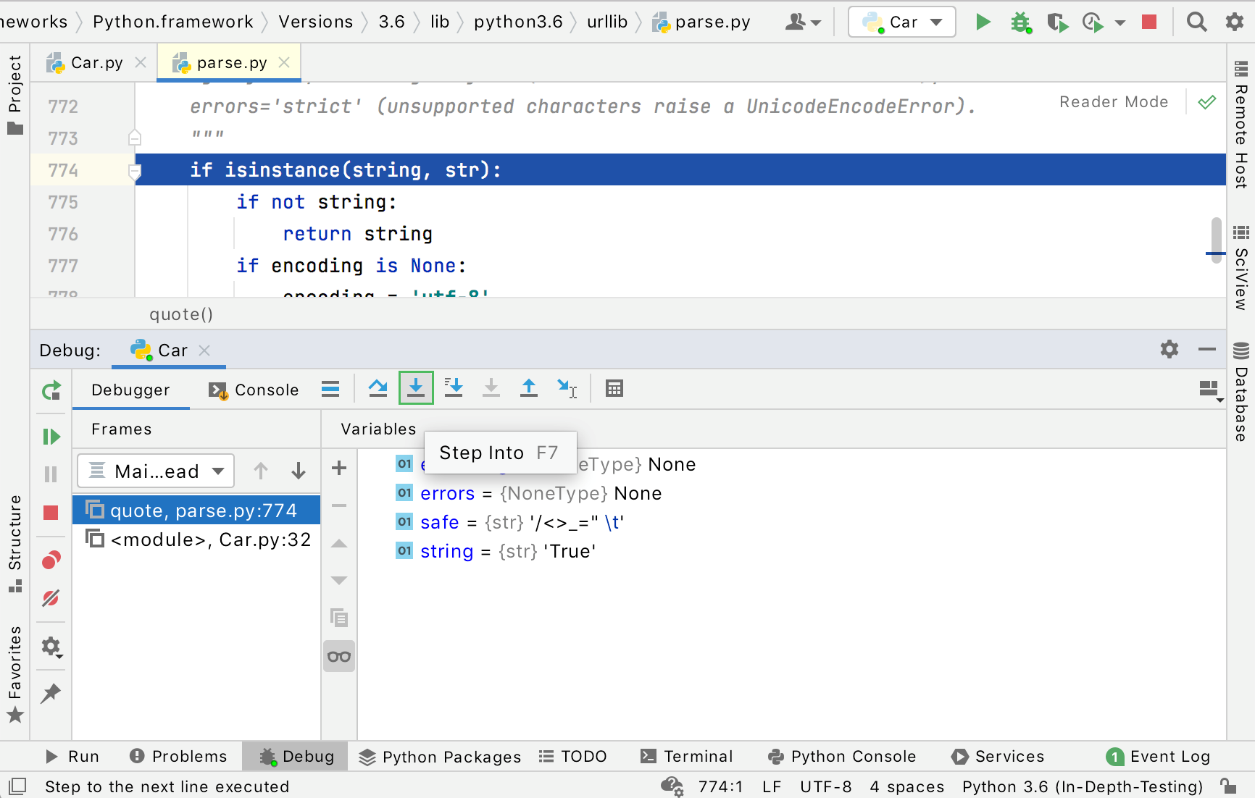
Task: Enable Reader Mode
Action: pyautogui.click(x=1114, y=101)
